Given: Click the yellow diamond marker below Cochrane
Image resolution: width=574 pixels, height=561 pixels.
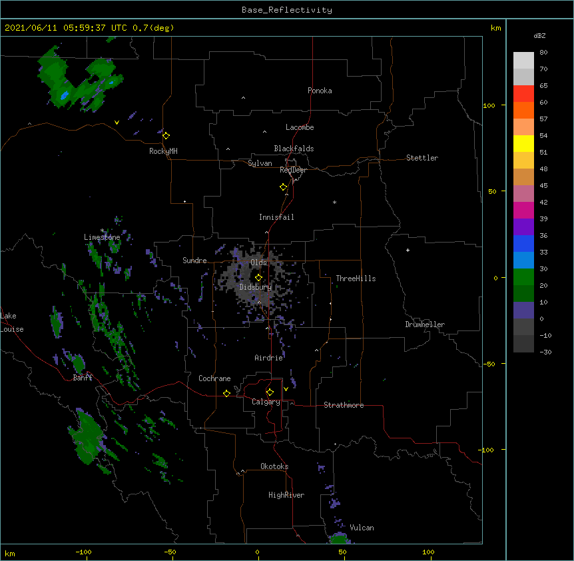Looking at the screenshot, I should click(x=226, y=394).
